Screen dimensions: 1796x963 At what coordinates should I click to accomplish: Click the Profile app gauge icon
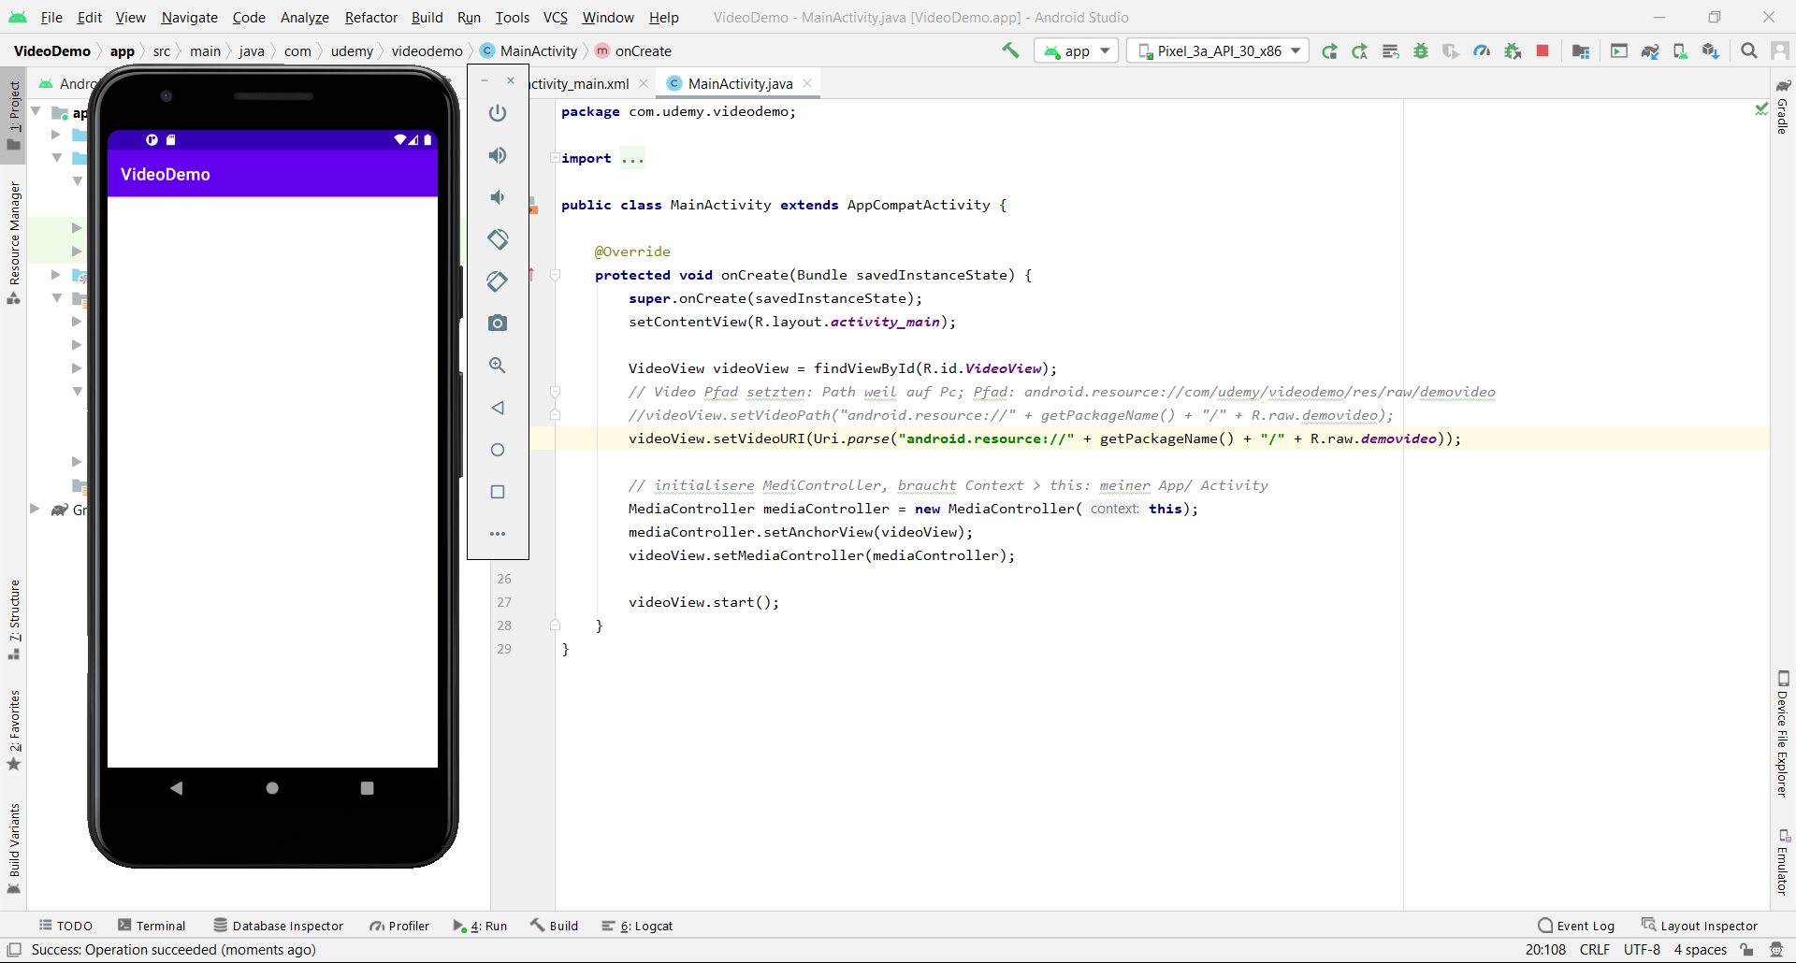coord(1482,50)
